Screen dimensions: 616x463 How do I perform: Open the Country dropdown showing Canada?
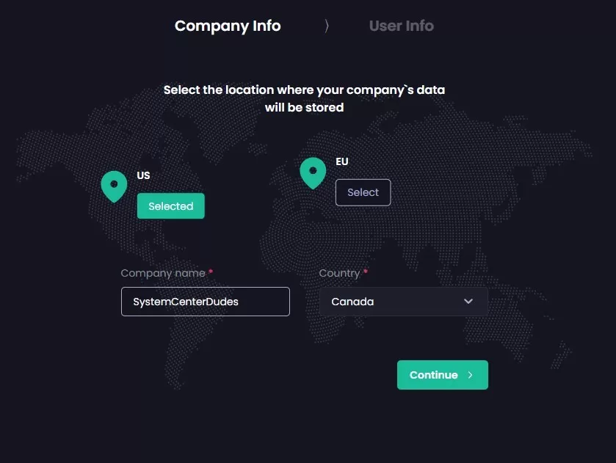pos(396,302)
